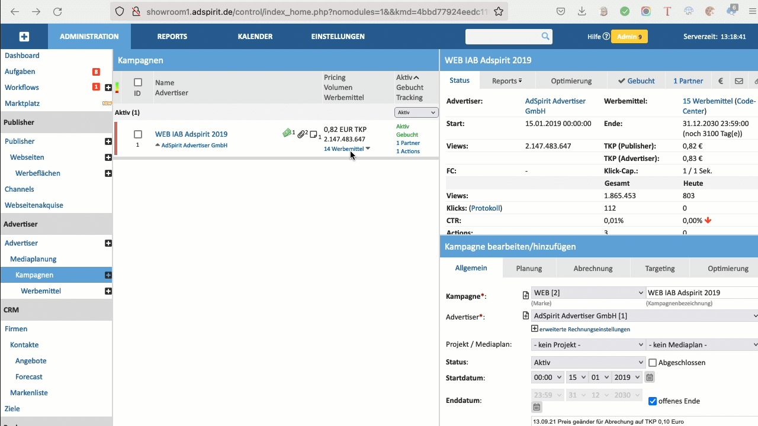
Task: Click the plus icon next to Publisher item
Action: pos(108,141)
